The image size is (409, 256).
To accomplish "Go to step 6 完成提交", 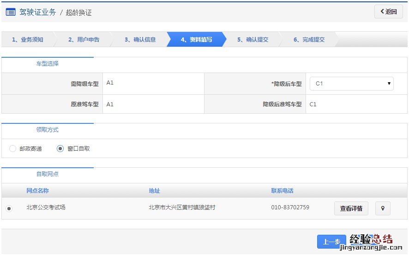I will coord(309,40).
